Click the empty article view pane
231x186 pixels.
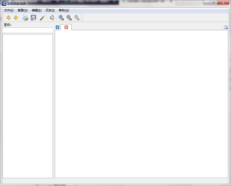pos(141,104)
